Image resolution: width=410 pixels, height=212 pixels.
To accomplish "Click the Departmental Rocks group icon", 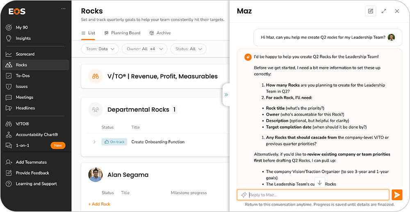I will coord(96,109).
